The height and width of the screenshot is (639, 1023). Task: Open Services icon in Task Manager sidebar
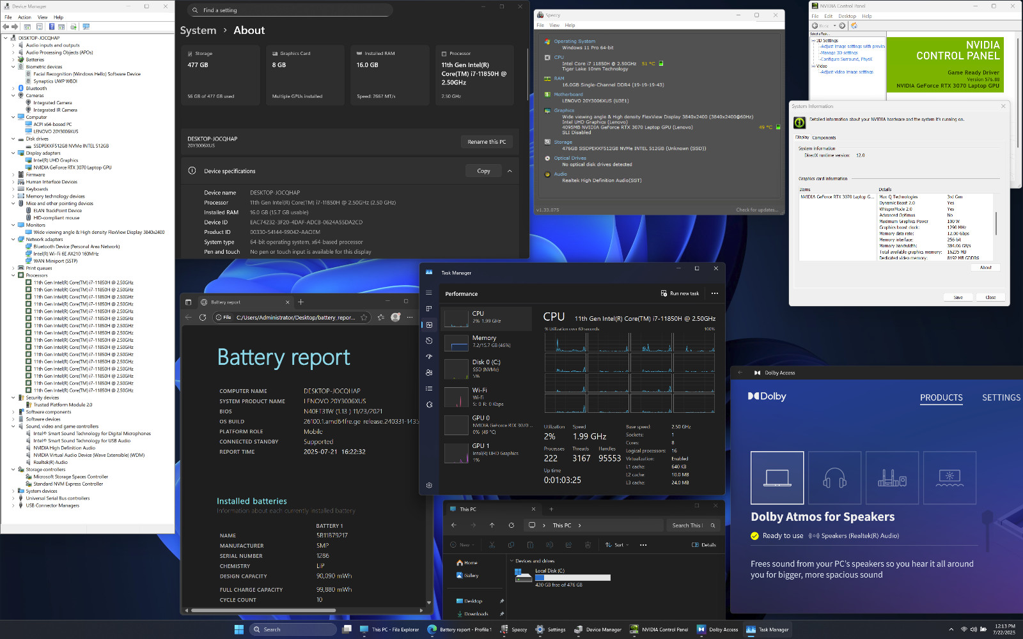tap(429, 404)
